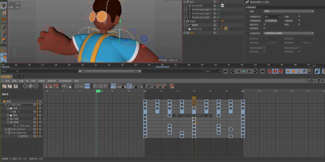Expand the CON_RightFoot track

coord(6,133)
